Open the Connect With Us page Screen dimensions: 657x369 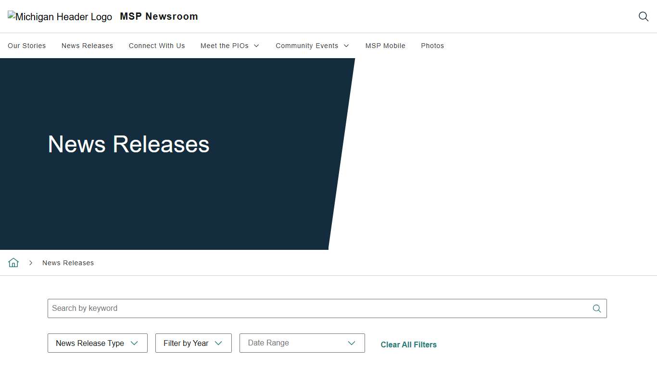click(157, 46)
